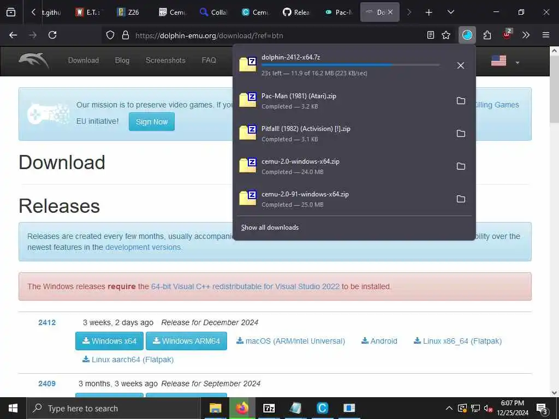Click the downloads progress toolbar icon
559x419 pixels.
pyautogui.click(x=467, y=35)
